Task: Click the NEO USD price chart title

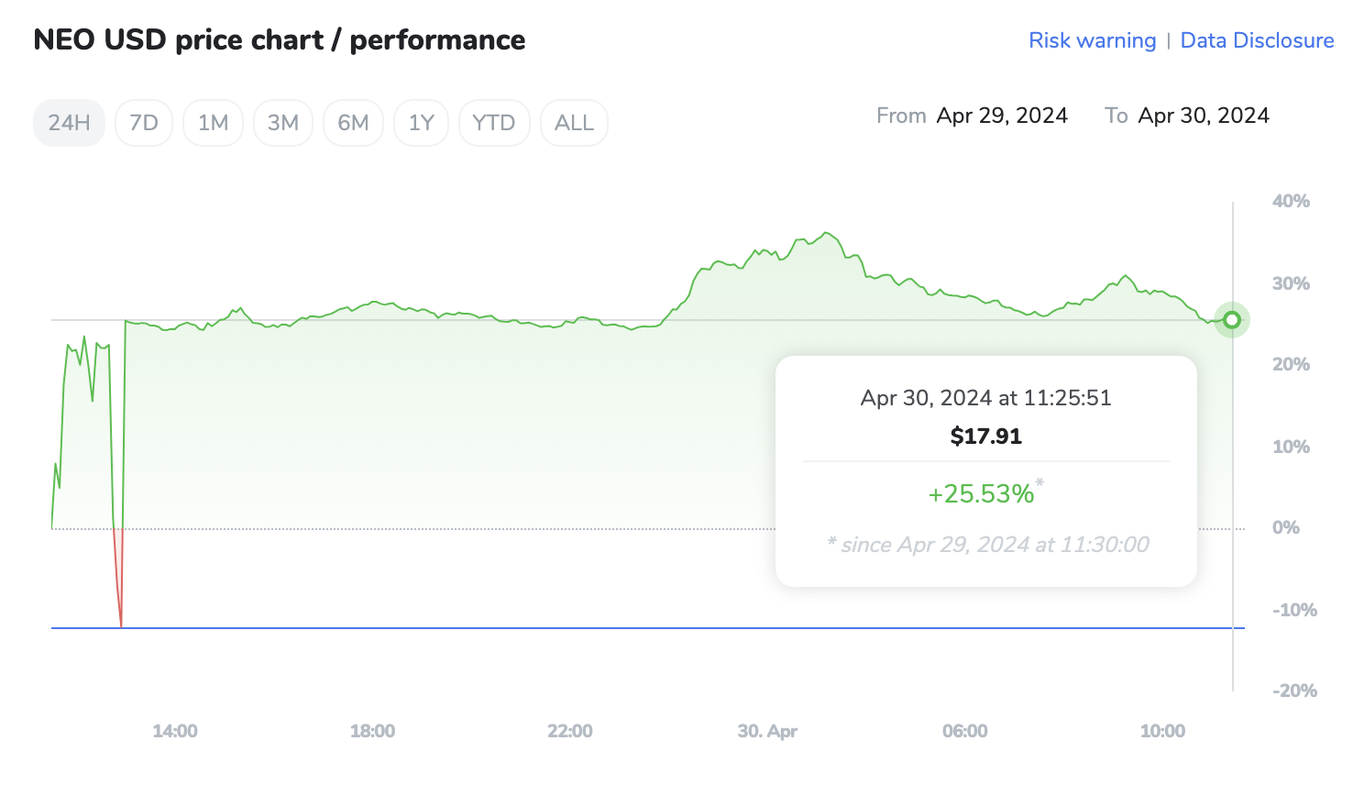Action: pyautogui.click(x=279, y=39)
